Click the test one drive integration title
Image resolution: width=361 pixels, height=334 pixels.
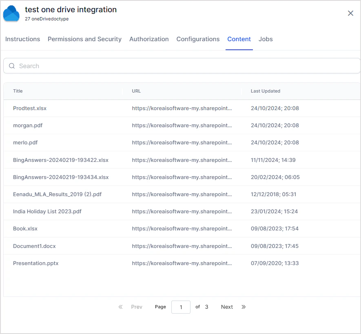pos(71,10)
